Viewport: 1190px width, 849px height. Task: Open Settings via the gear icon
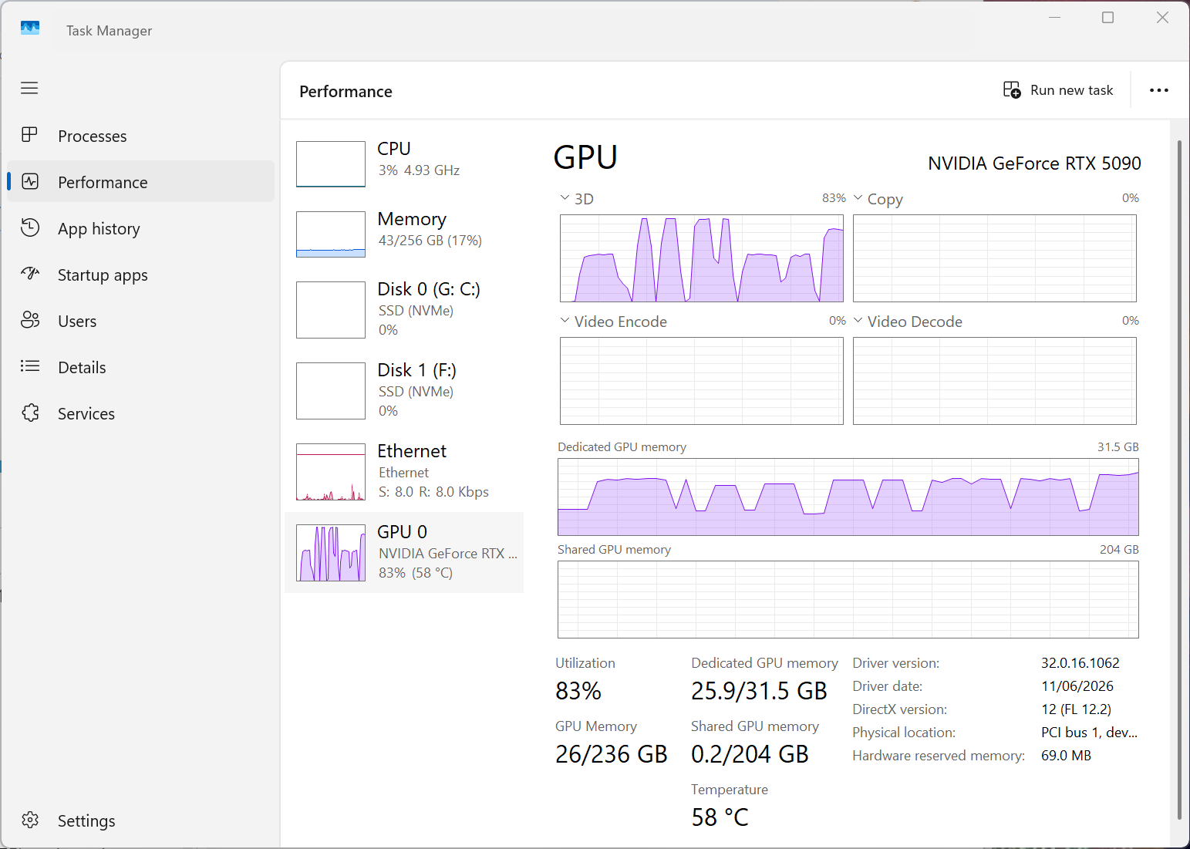[x=30, y=820]
